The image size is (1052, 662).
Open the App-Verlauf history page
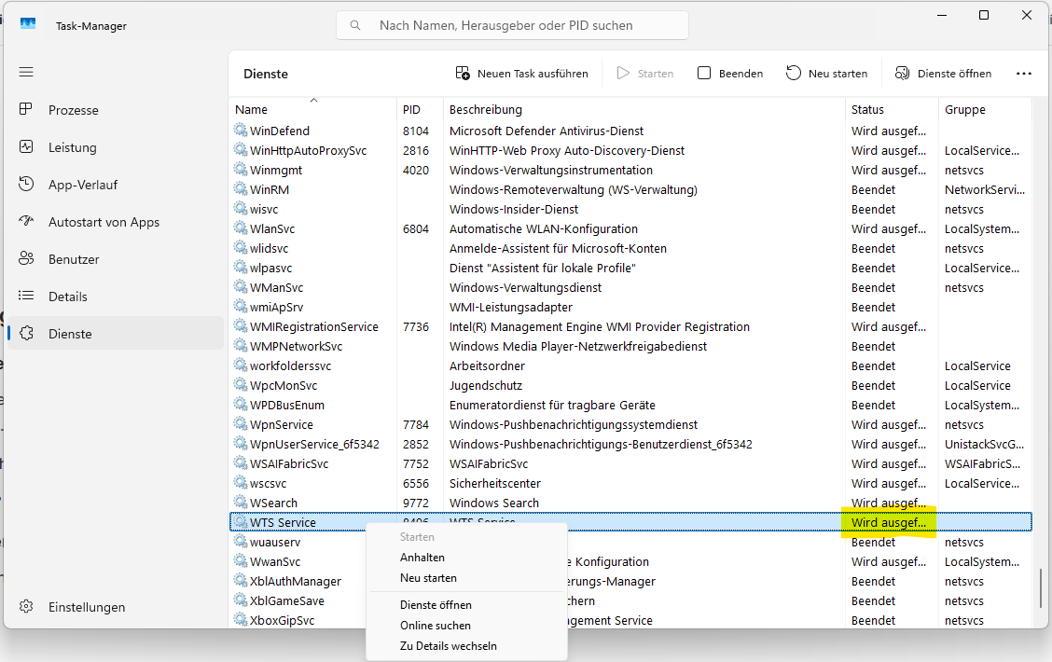coord(82,185)
